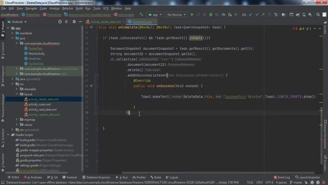Toggle the Gradle panel on the right edge
This screenshot has width=328, height=185.
pyautogui.click(x=325, y=27)
